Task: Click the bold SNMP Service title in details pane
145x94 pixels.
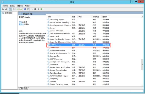Action: click(x=25, y=17)
